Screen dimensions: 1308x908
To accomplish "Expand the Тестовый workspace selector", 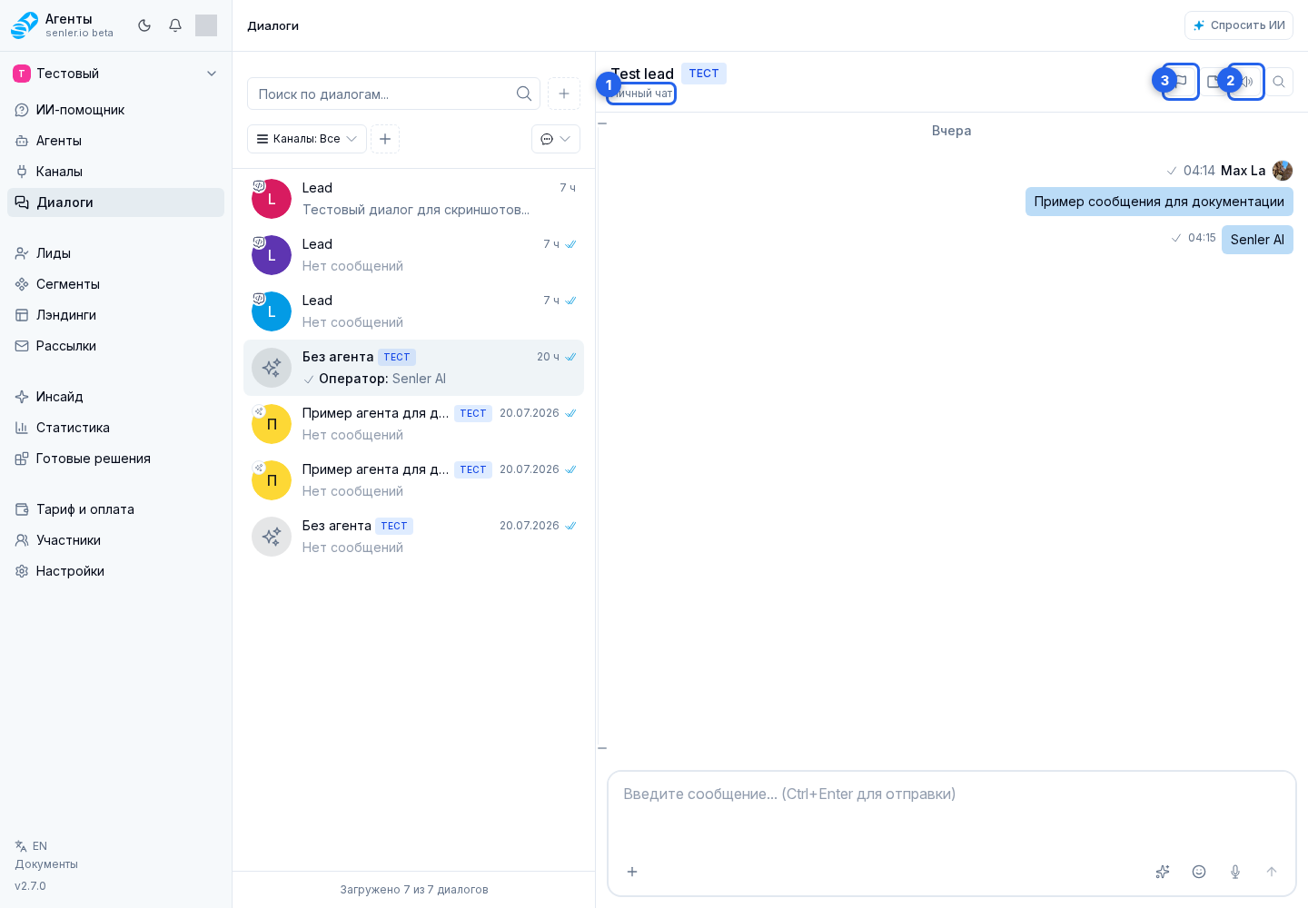I will coord(115,74).
